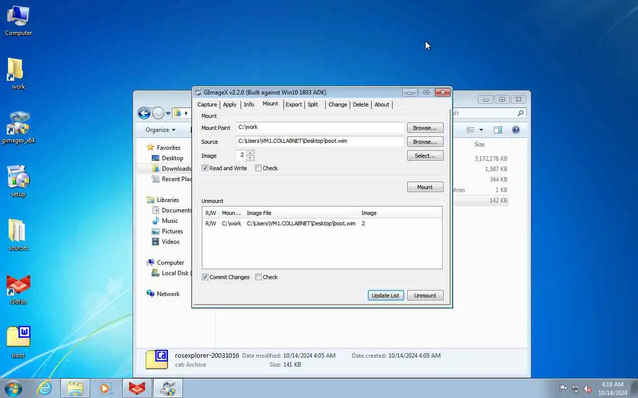Switch to the Capture tab

tap(207, 104)
